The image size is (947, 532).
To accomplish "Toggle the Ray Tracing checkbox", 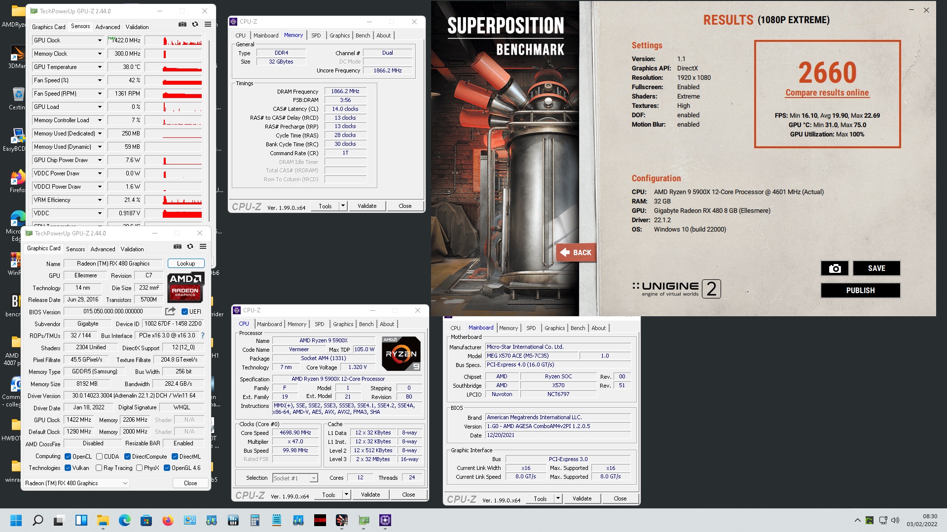I will click(x=99, y=468).
